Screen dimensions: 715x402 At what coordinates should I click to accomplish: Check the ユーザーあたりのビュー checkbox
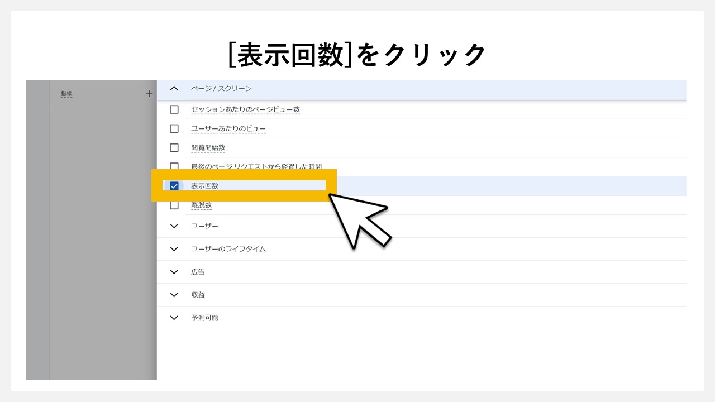174,128
